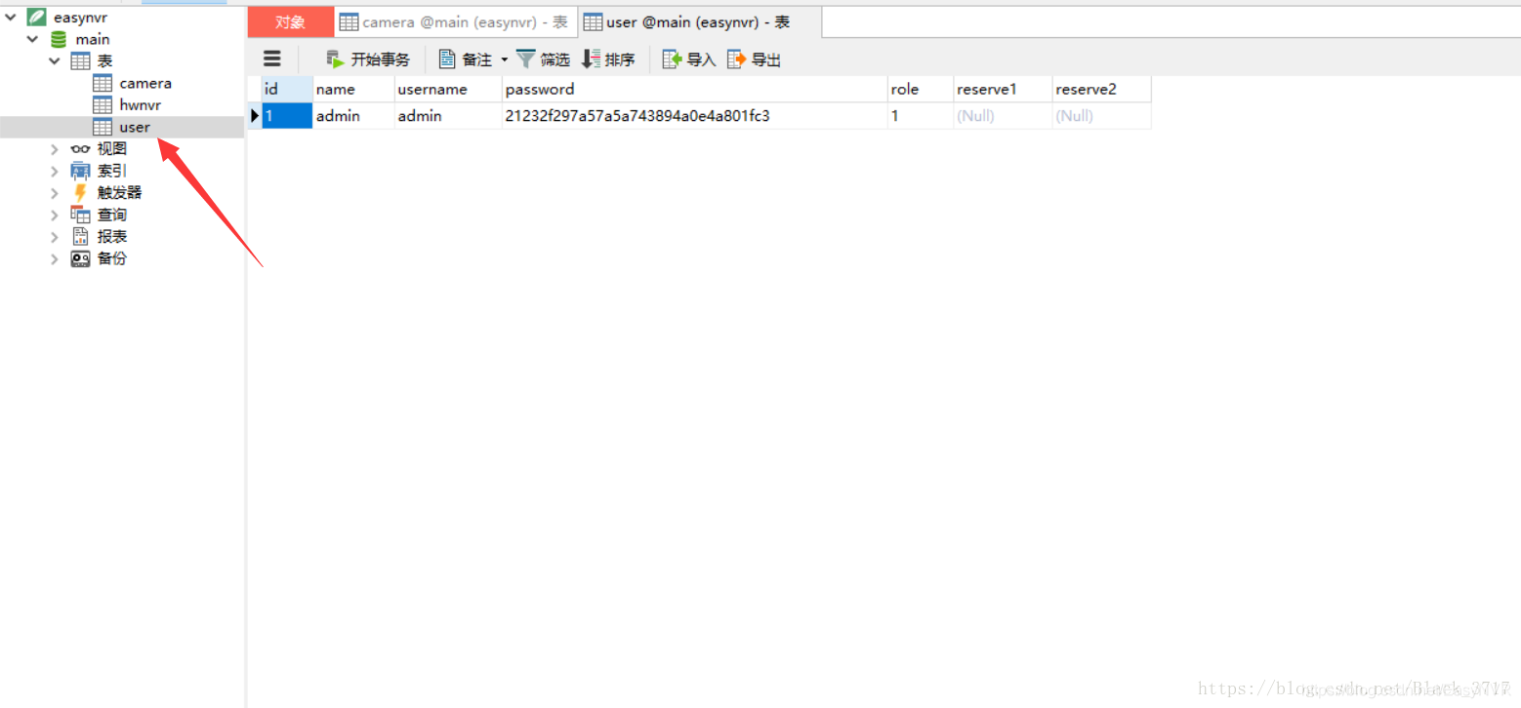Click the 报表 report icon
Image resolution: width=1521 pixels, height=708 pixels.
(80, 237)
